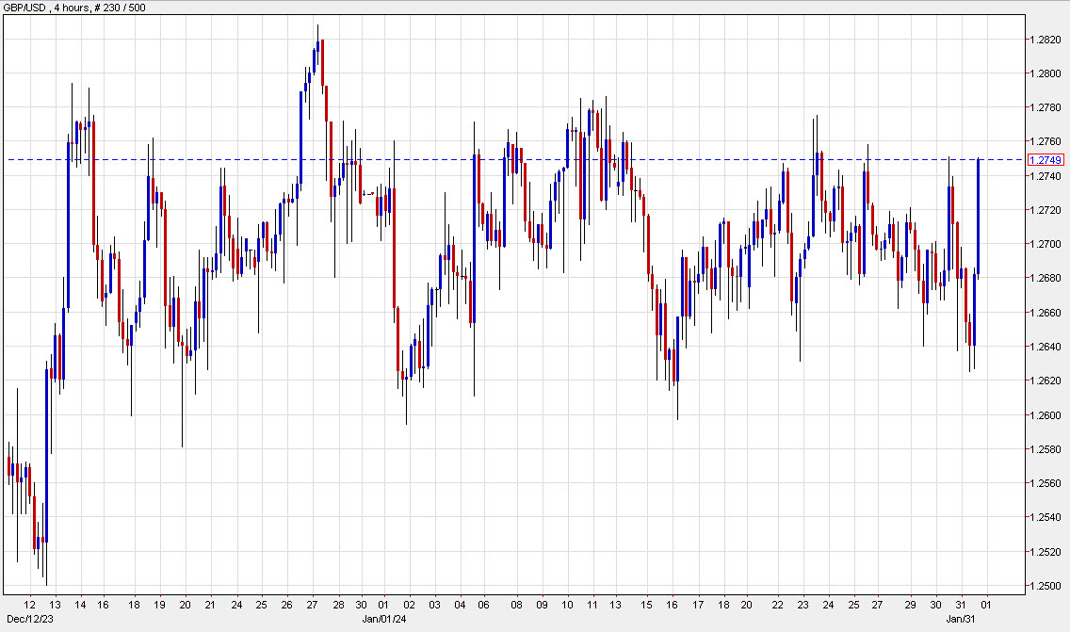Screen dimensions: 1070x632
Task: Select the 1.2749 price tag label
Action: coord(1047,160)
